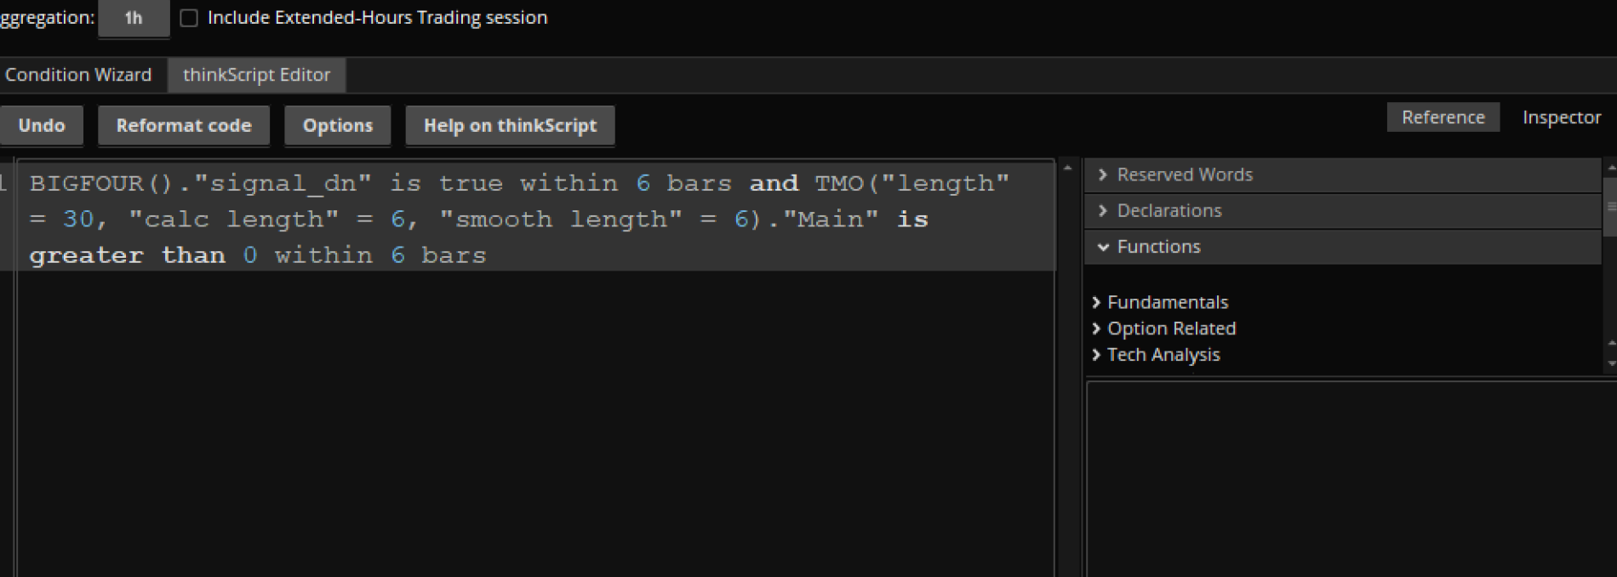
Task: Open Help on thinkScript
Action: click(510, 126)
